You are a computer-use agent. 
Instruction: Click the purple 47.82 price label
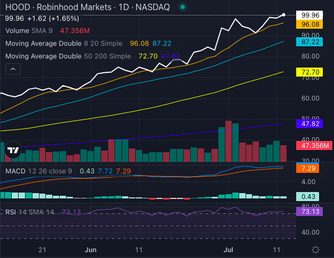309,124
